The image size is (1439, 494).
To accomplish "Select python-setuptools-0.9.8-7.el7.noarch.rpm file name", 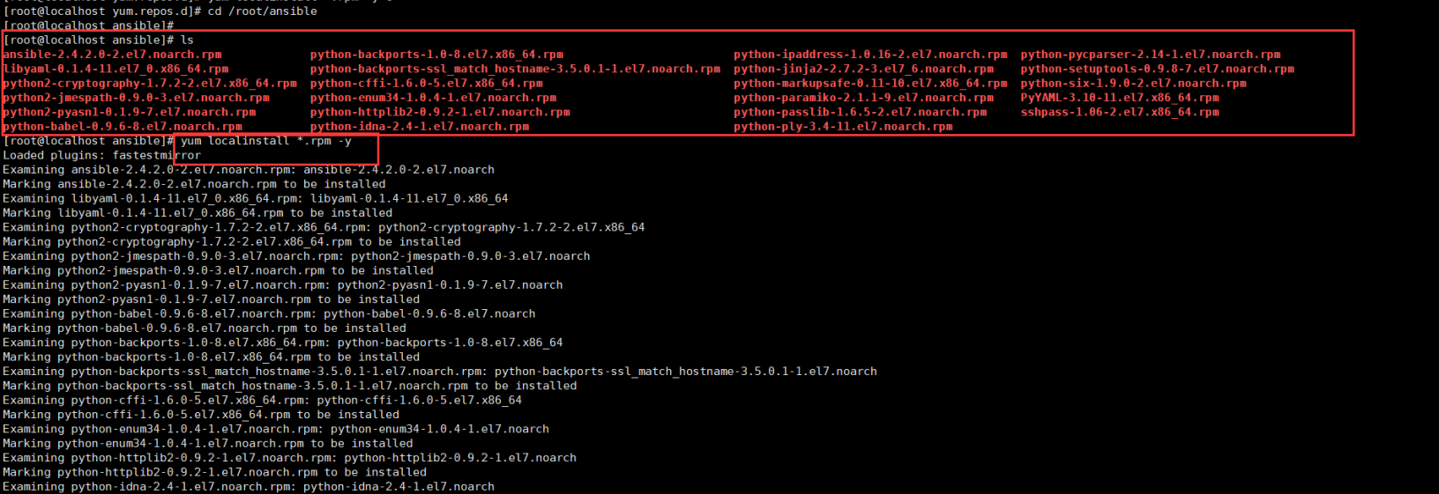I will tap(1158, 69).
